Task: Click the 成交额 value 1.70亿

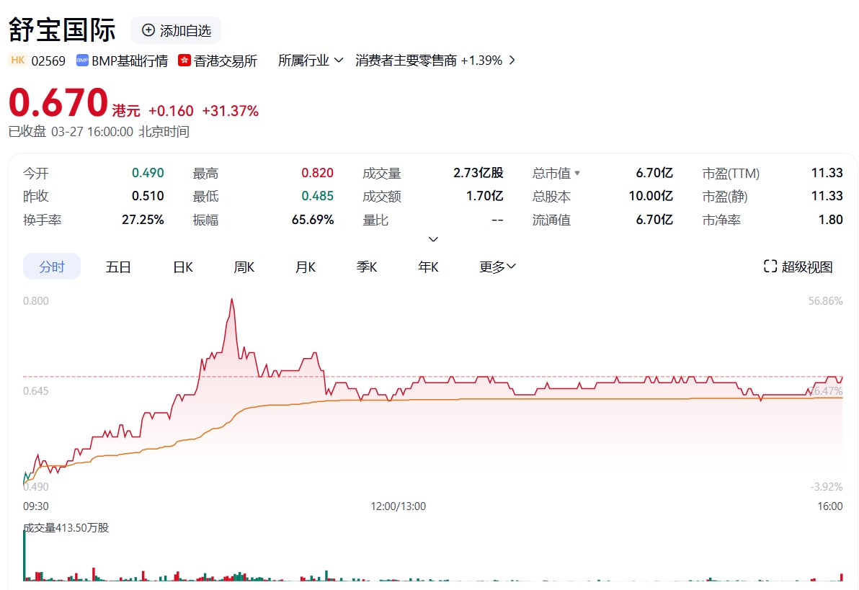Action: [x=485, y=196]
